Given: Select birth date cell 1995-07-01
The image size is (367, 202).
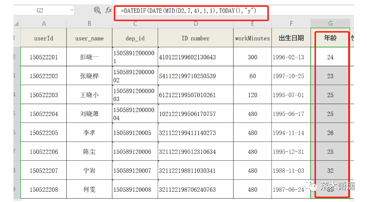Looking at the screenshot, I should (291, 94).
